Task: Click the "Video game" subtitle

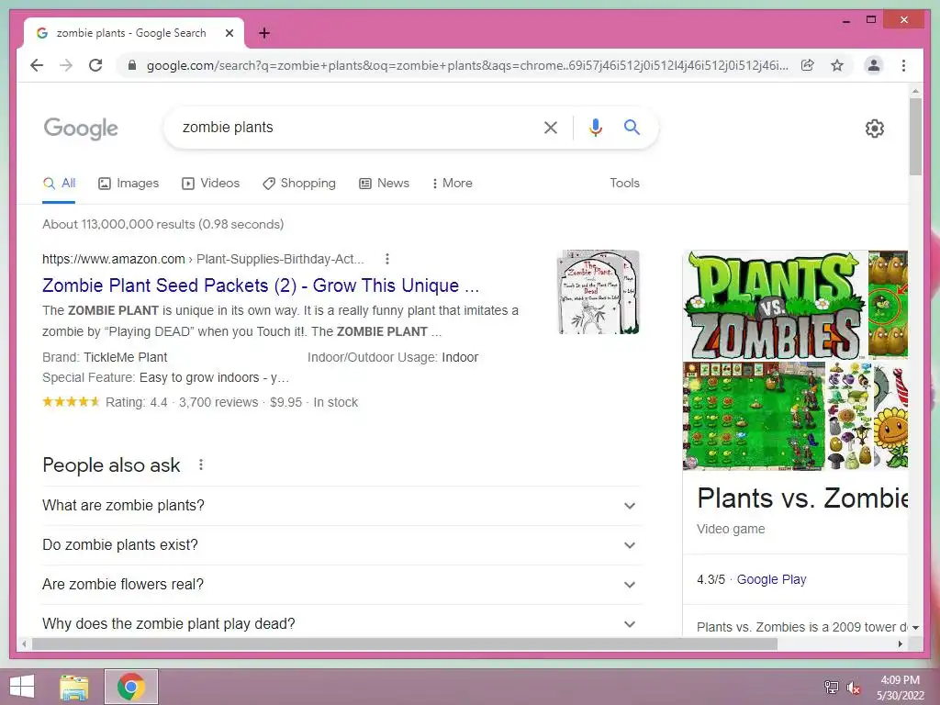Action: coord(731,529)
